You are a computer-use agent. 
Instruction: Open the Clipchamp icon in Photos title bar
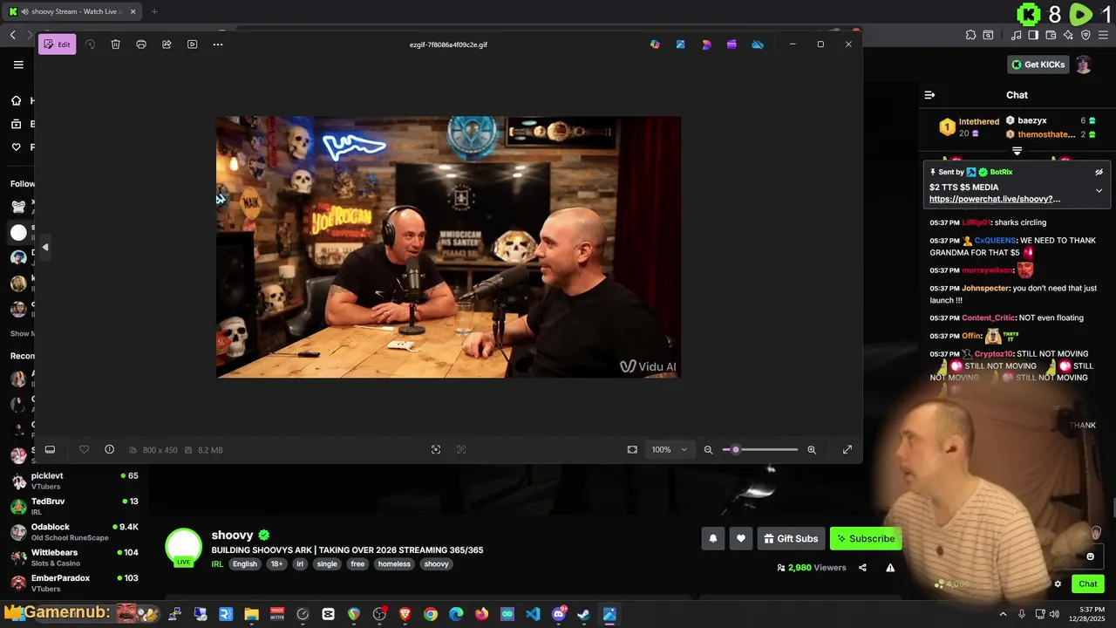tap(732, 44)
